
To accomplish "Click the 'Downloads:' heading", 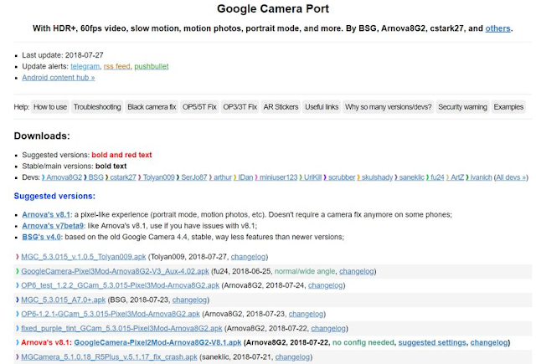I will 42,136.
